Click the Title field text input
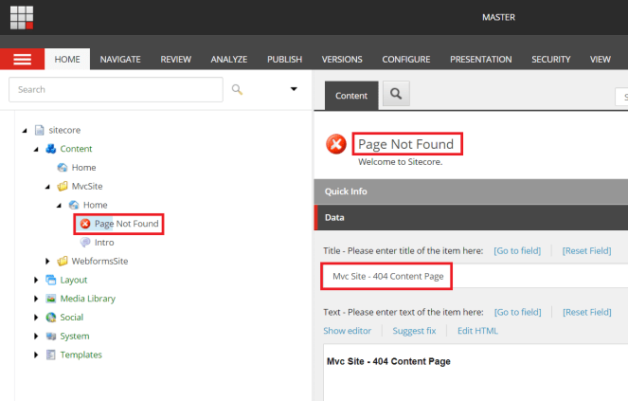628x401 pixels. 474,276
